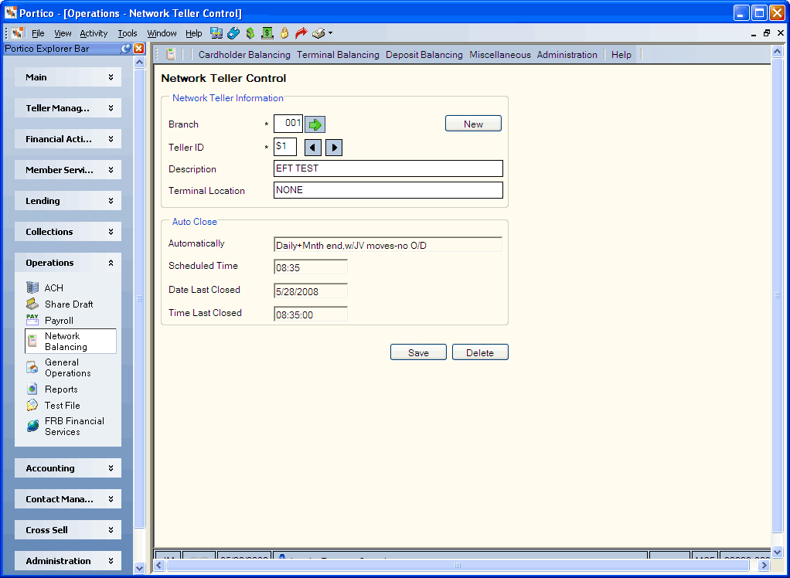Expand the Cross Sell section
This screenshot has height=578, width=790.
coord(68,530)
